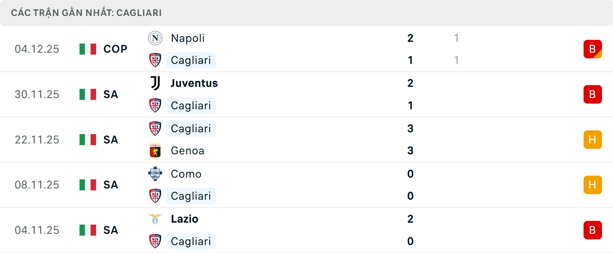Click the Genoa club crest icon
The image size is (613, 253).
[155, 150]
